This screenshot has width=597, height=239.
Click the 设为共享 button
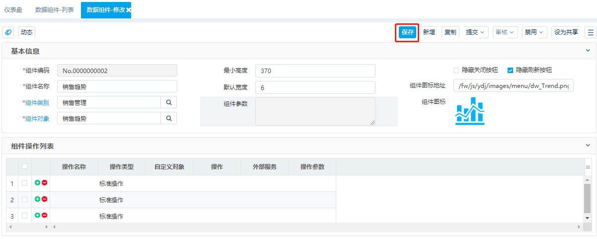(566, 32)
